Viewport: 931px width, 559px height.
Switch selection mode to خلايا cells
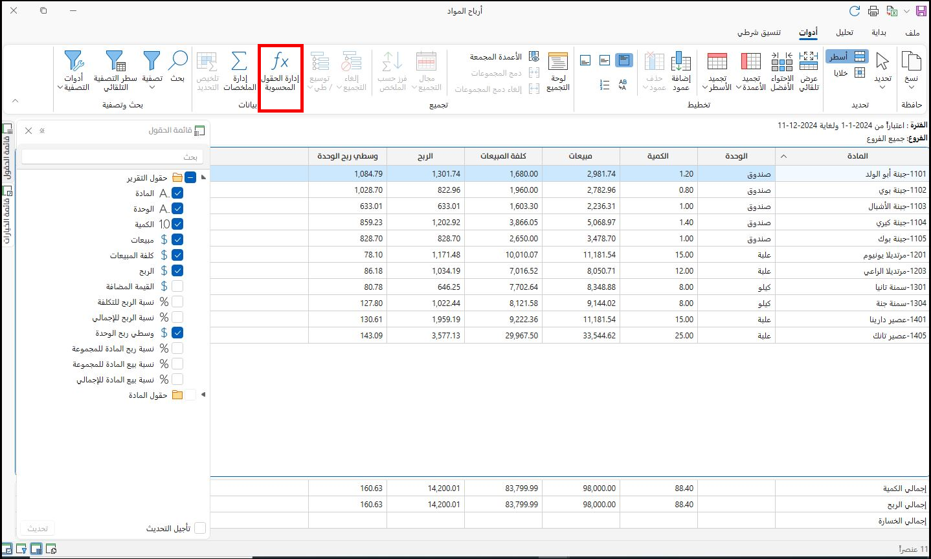point(848,73)
